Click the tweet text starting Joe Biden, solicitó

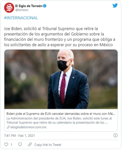(59, 37)
